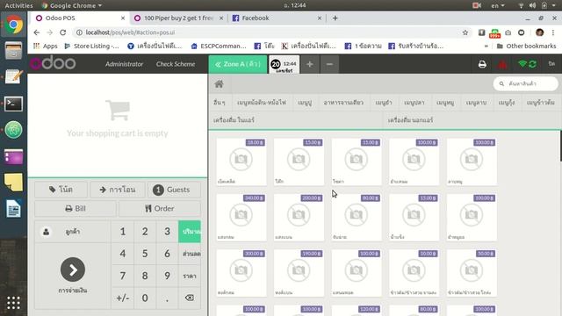The height and width of the screenshot is (316, 562).
Task: Select the ปริมาณ quantity mode on numpad
Action: [190, 232]
